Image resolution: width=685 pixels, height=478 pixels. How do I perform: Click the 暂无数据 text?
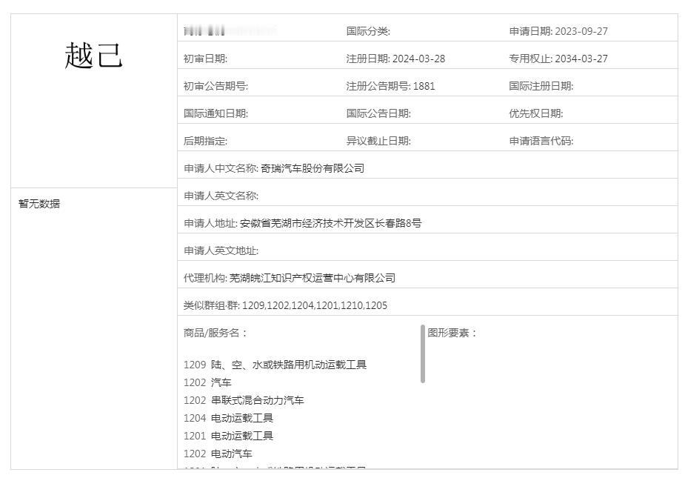click(x=39, y=204)
